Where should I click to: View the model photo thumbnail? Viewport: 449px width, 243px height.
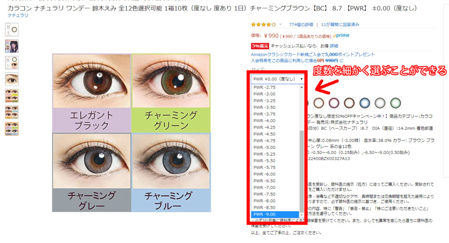point(12,46)
